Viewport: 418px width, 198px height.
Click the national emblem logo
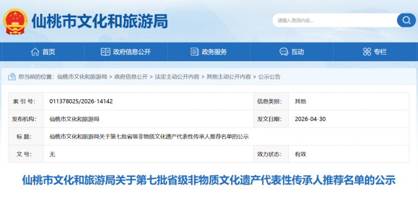point(15,21)
